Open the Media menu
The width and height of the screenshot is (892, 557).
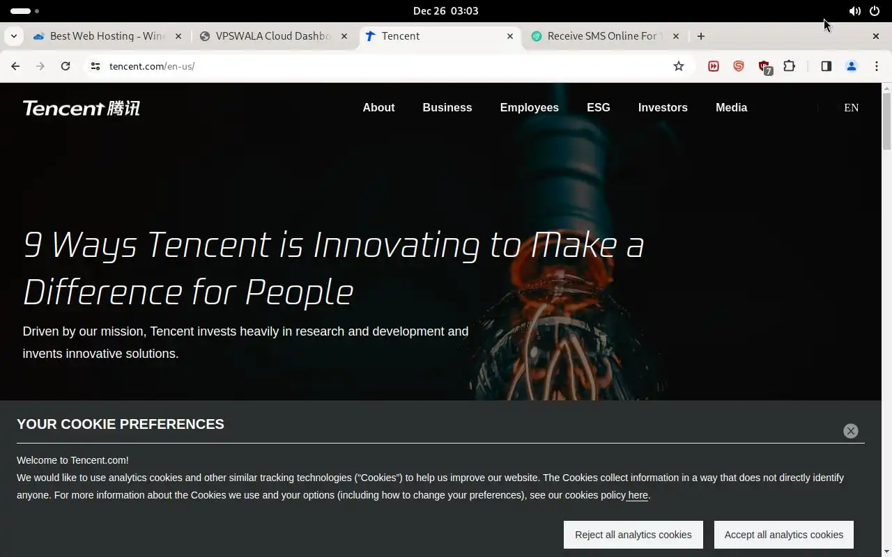tap(731, 107)
